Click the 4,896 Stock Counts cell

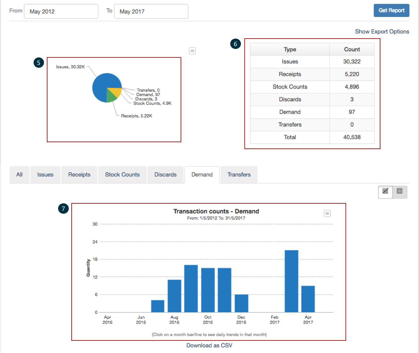click(x=352, y=87)
